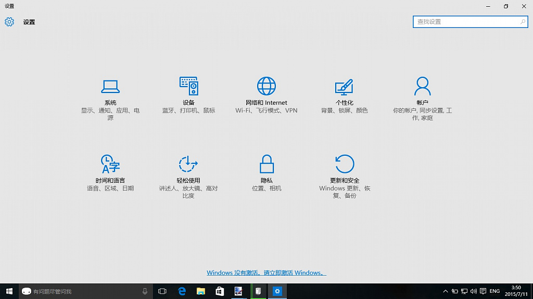Viewport: 533px width, 299px height.
Task: Click the 网络和 Internet label text
Action: click(x=266, y=102)
